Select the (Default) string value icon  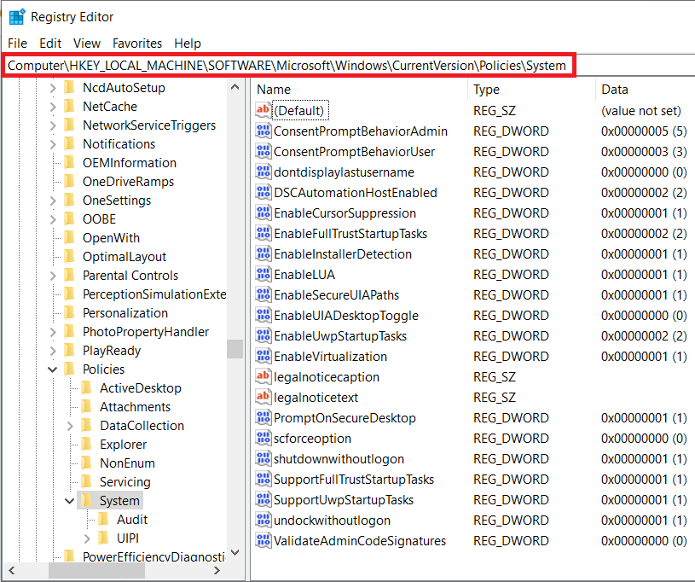[263, 111]
